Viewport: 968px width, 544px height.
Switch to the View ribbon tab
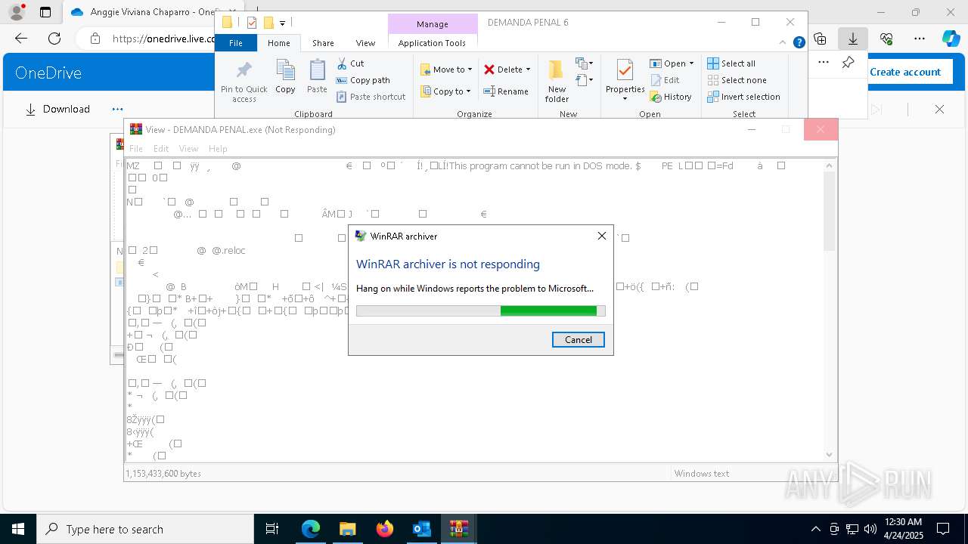(x=365, y=43)
